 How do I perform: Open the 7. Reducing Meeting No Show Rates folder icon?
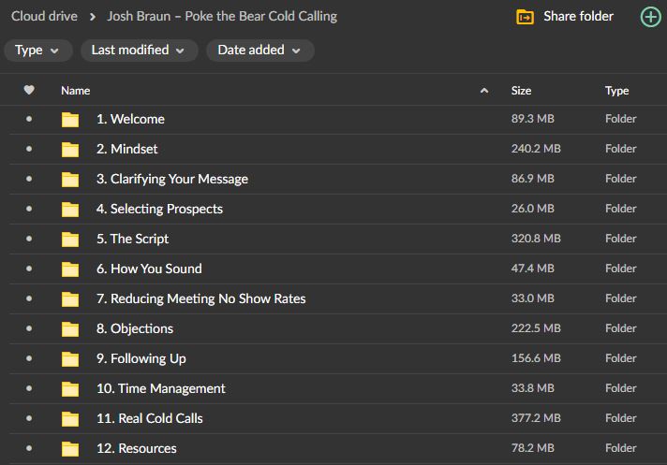[70, 299]
